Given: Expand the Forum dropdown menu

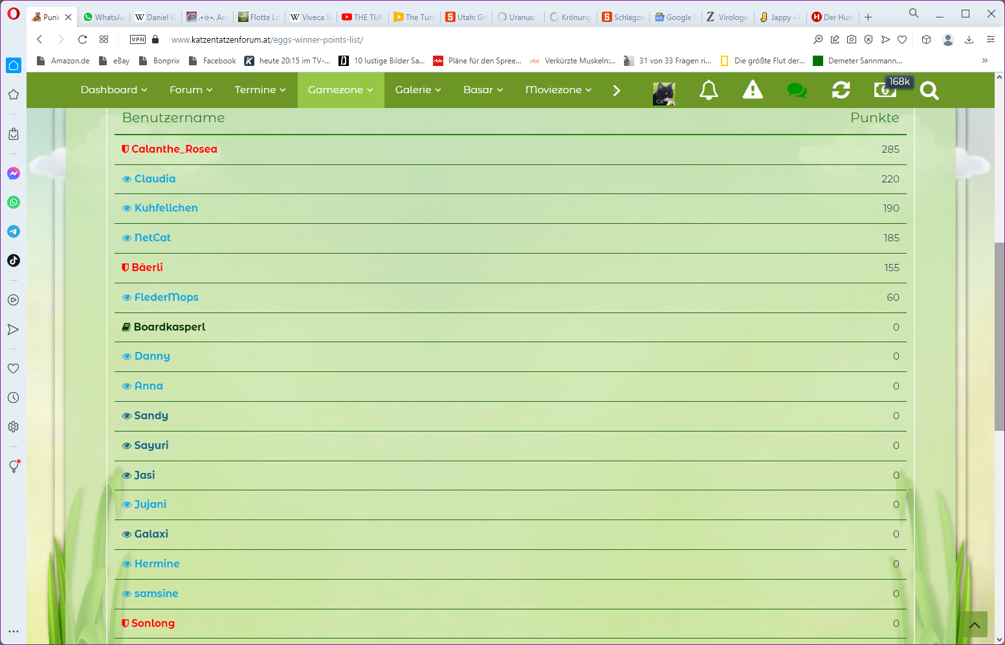Looking at the screenshot, I should point(191,90).
